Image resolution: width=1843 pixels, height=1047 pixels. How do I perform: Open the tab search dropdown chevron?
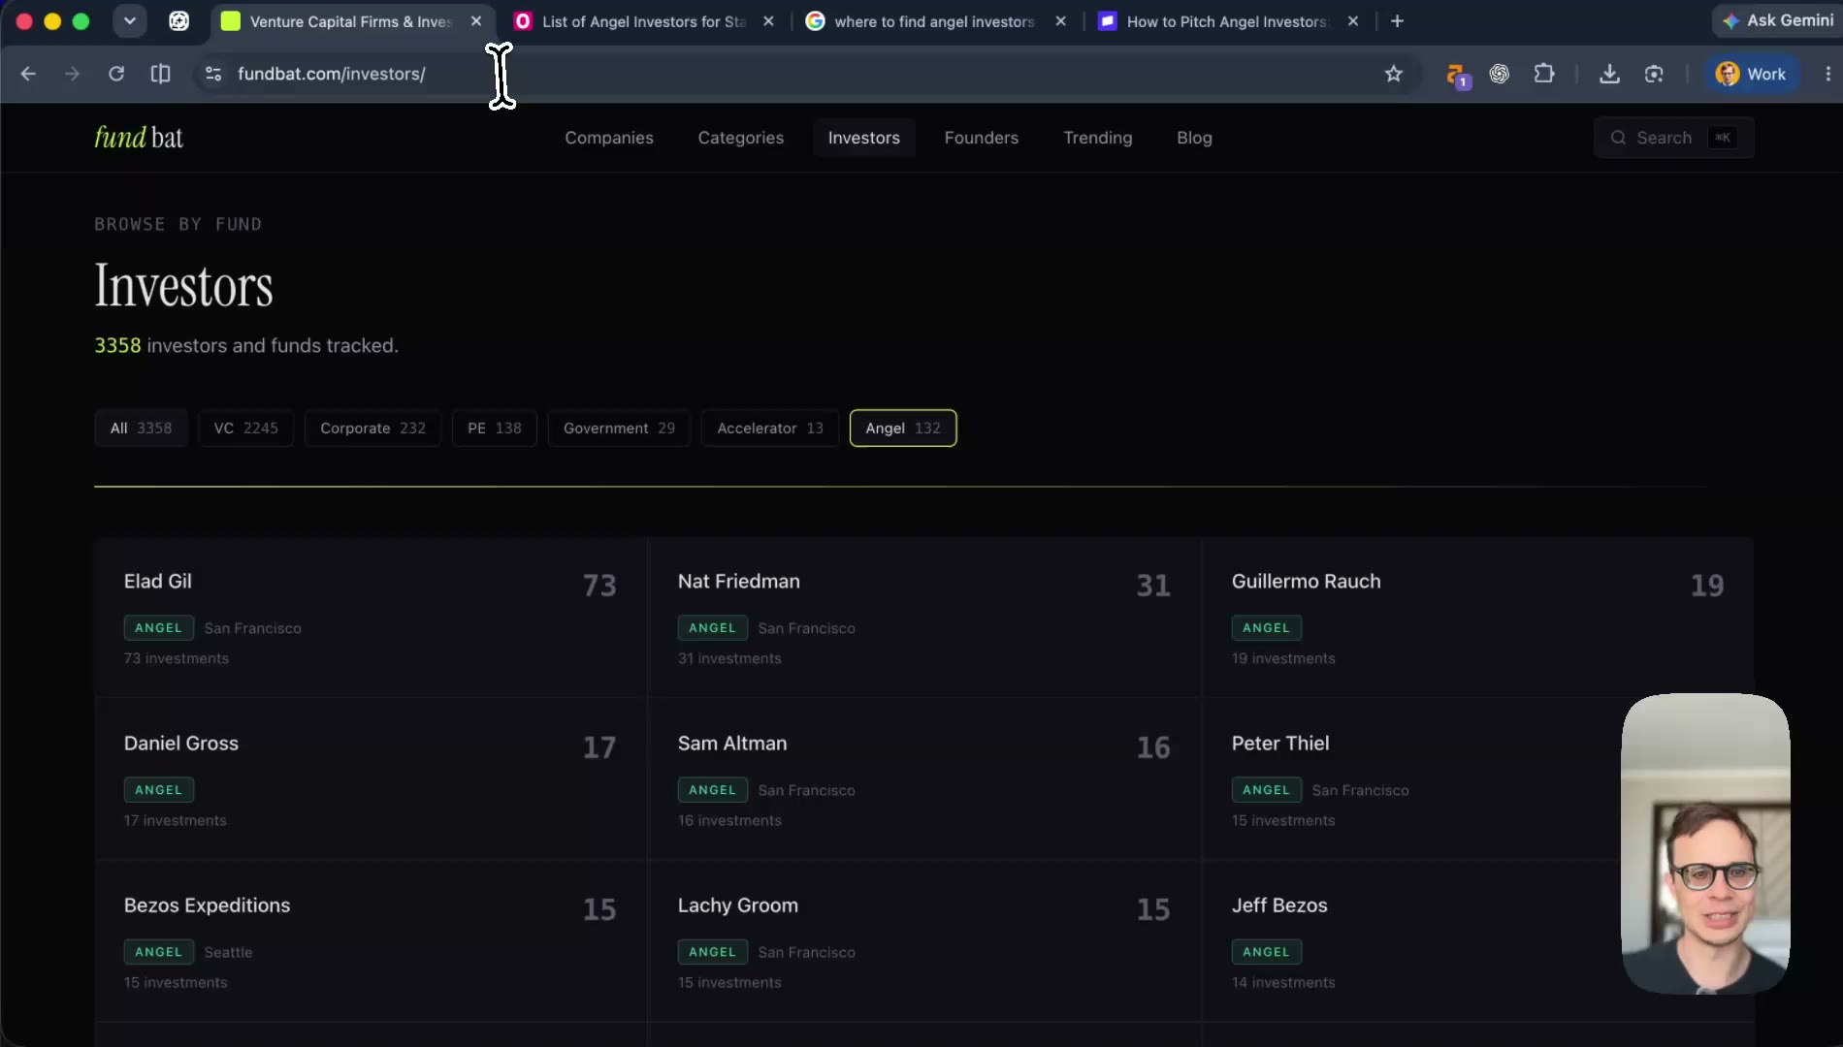[x=129, y=20]
